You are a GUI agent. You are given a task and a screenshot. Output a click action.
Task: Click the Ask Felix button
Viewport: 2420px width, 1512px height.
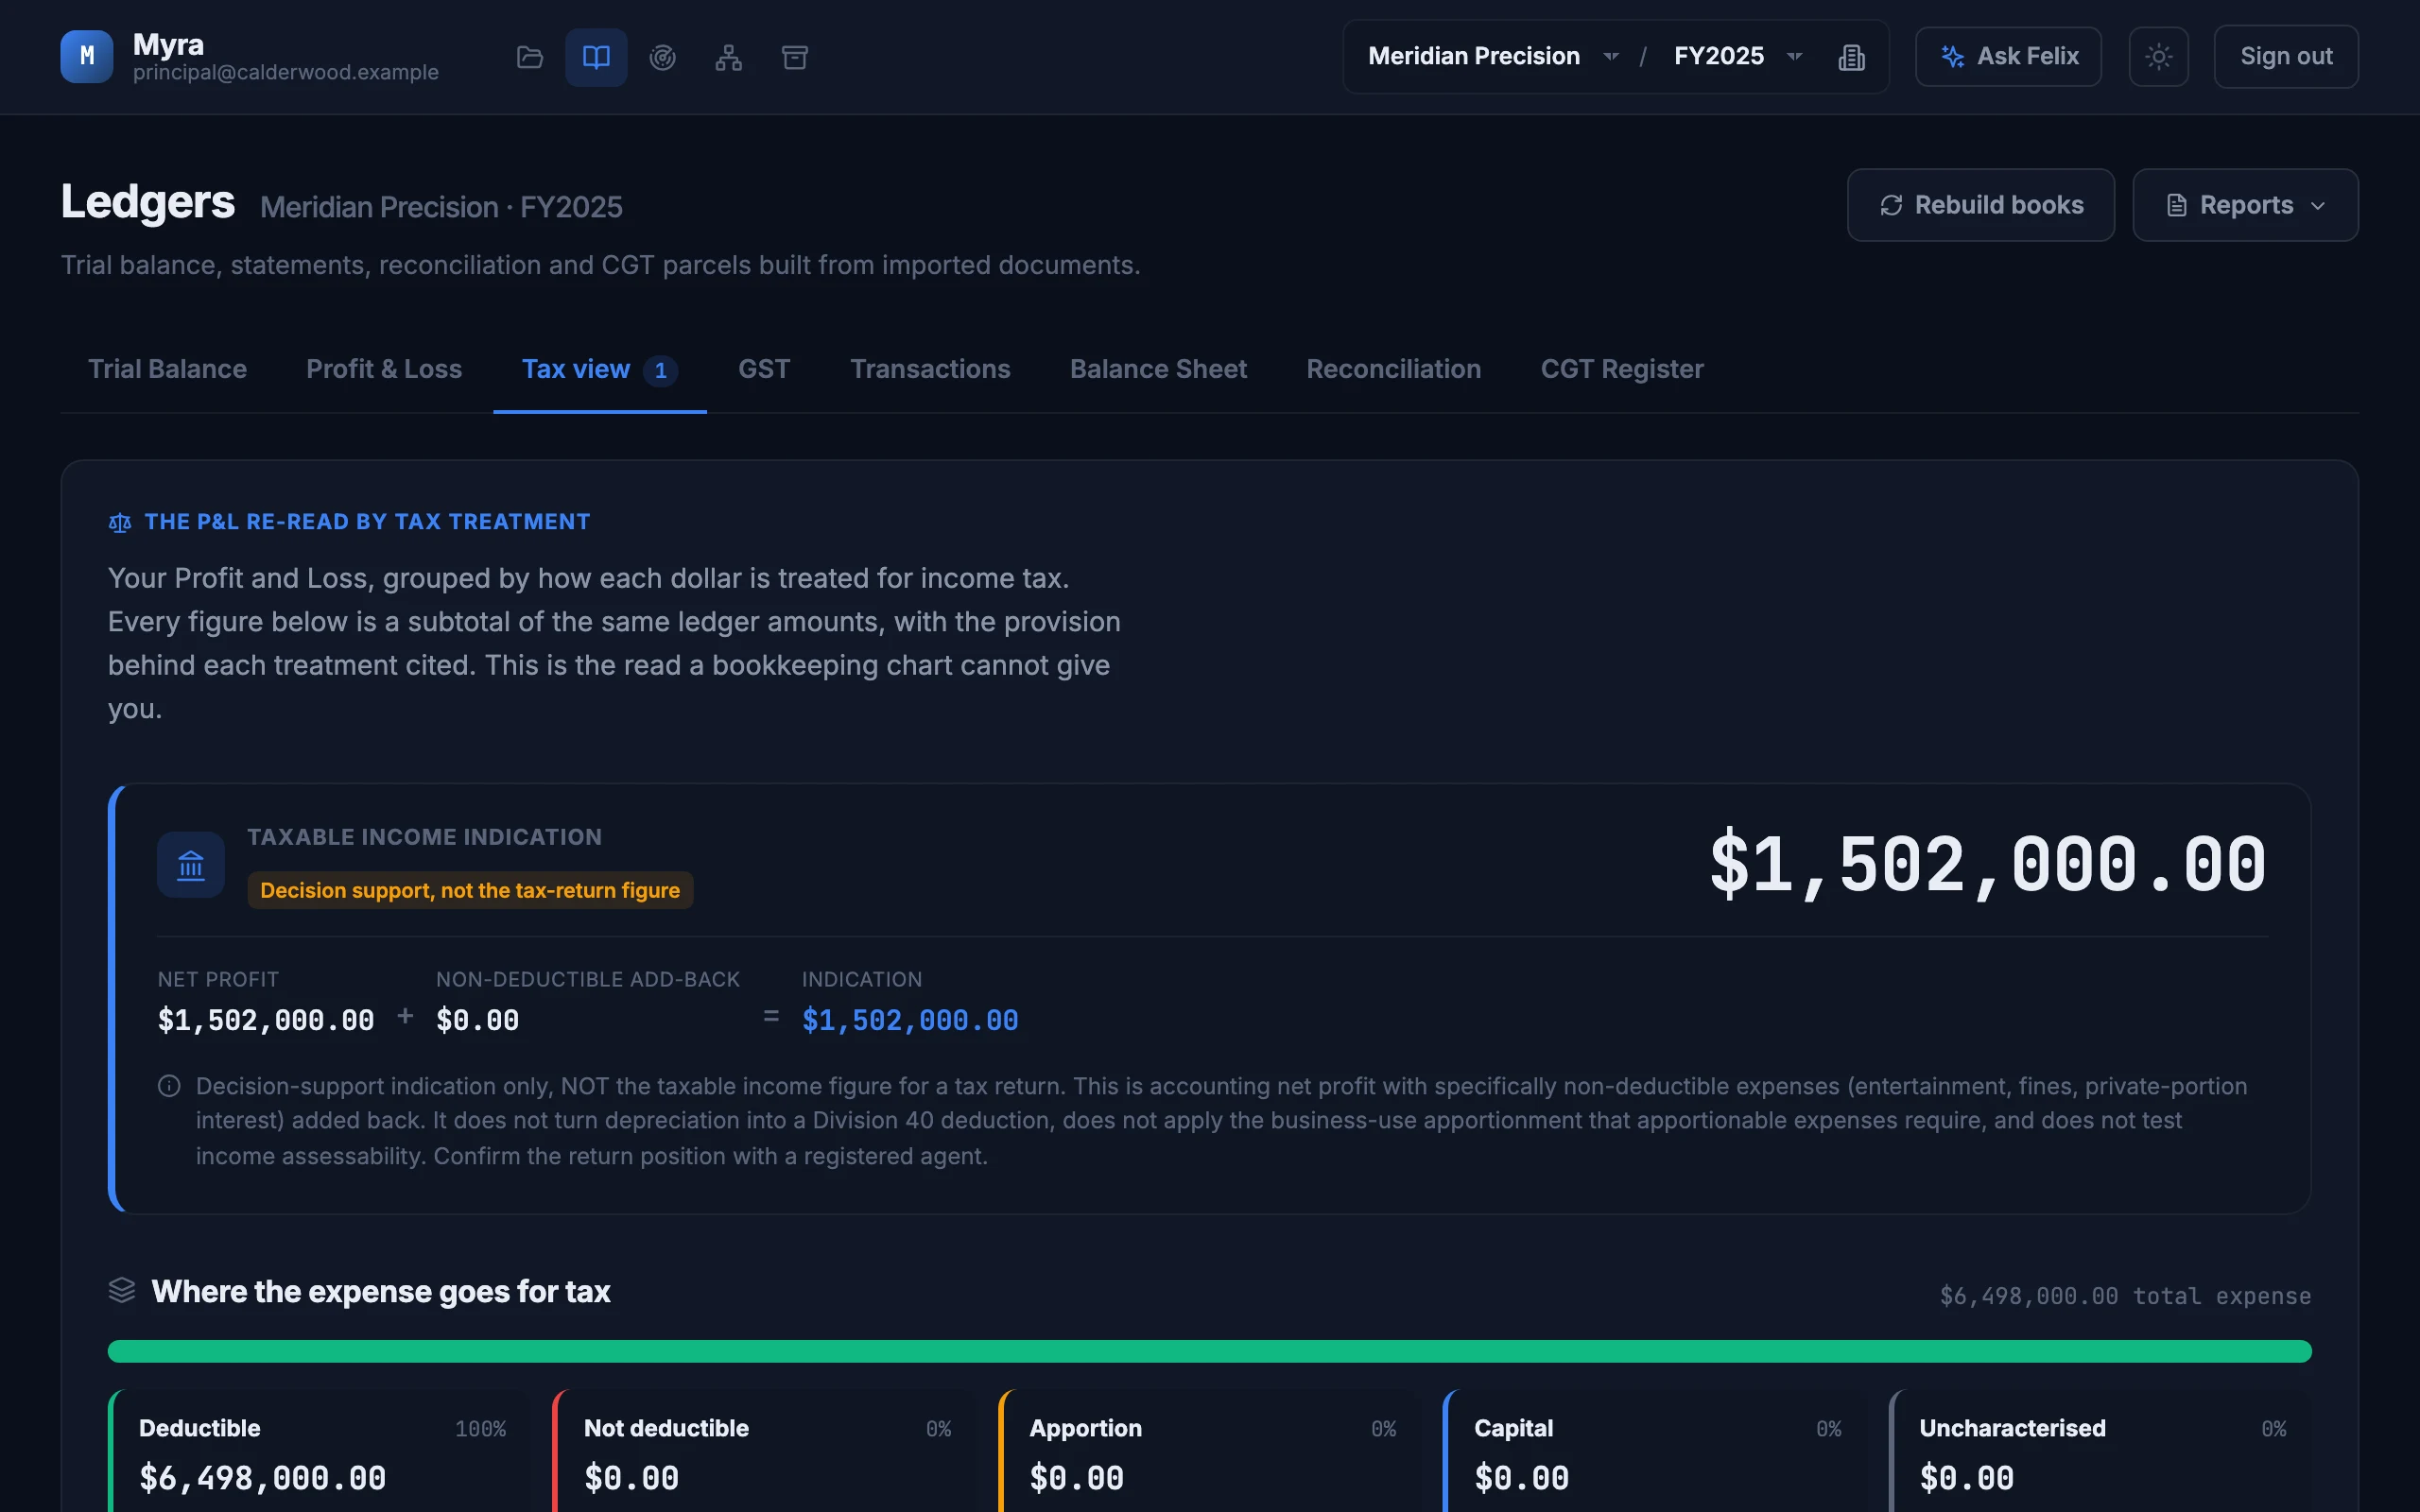coord(2008,57)
